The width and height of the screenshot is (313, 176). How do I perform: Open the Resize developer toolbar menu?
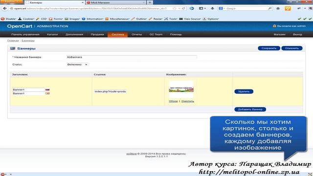156,19
